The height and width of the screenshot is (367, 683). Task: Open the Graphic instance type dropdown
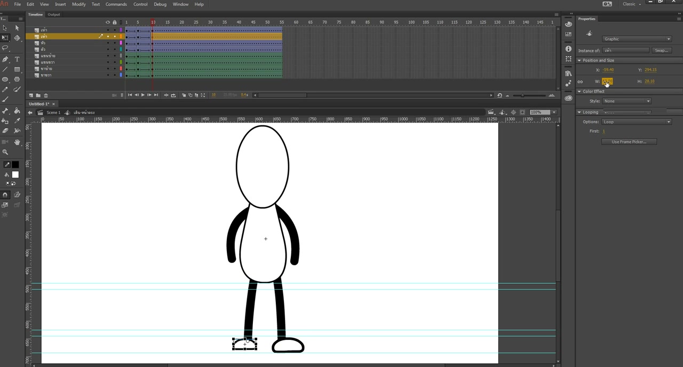tap(637, 39)
